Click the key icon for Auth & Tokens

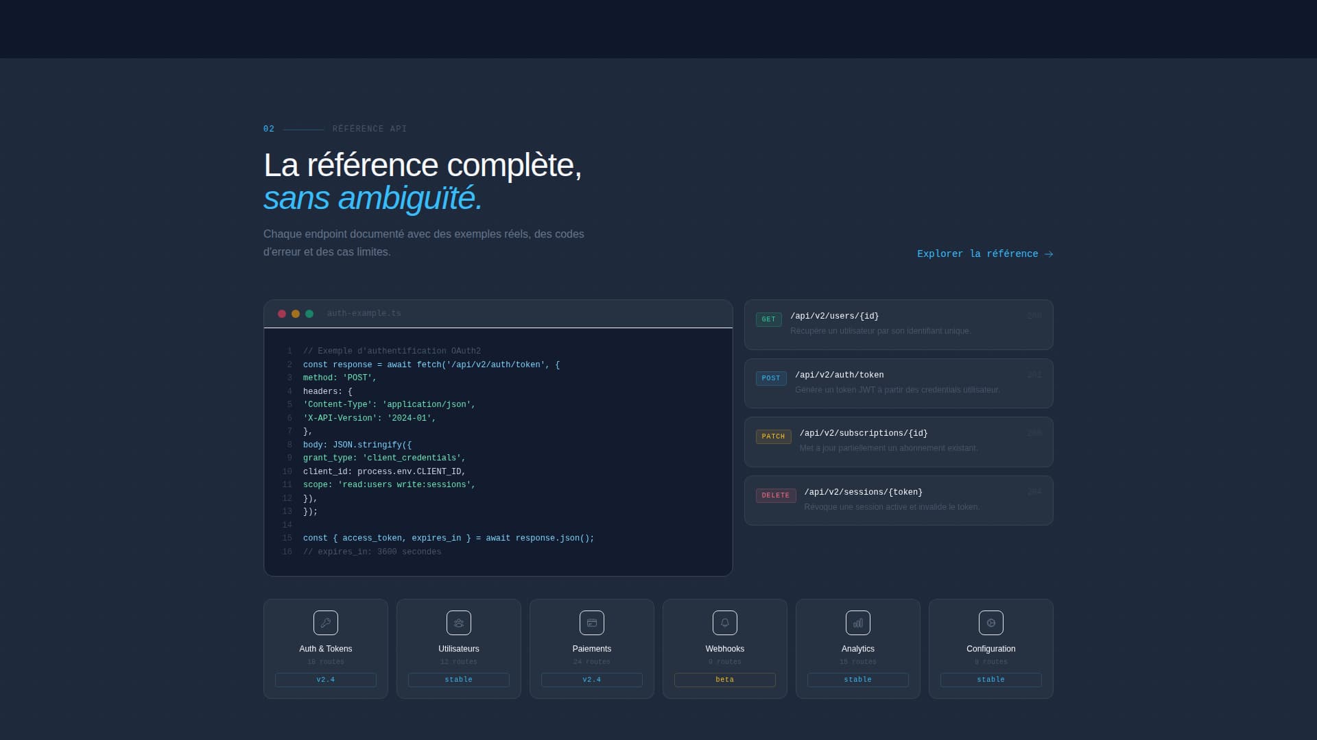(326, 623)
